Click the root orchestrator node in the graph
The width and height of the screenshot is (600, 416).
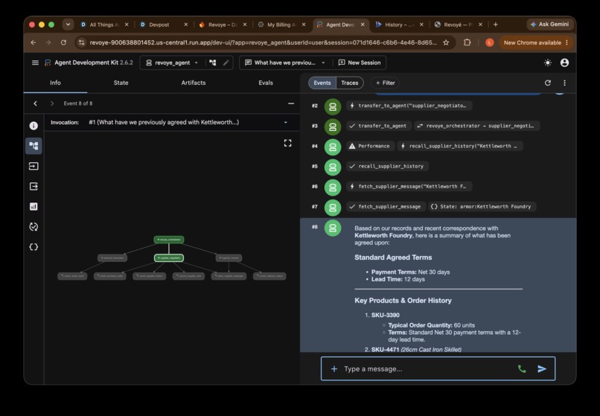[169, 240]
